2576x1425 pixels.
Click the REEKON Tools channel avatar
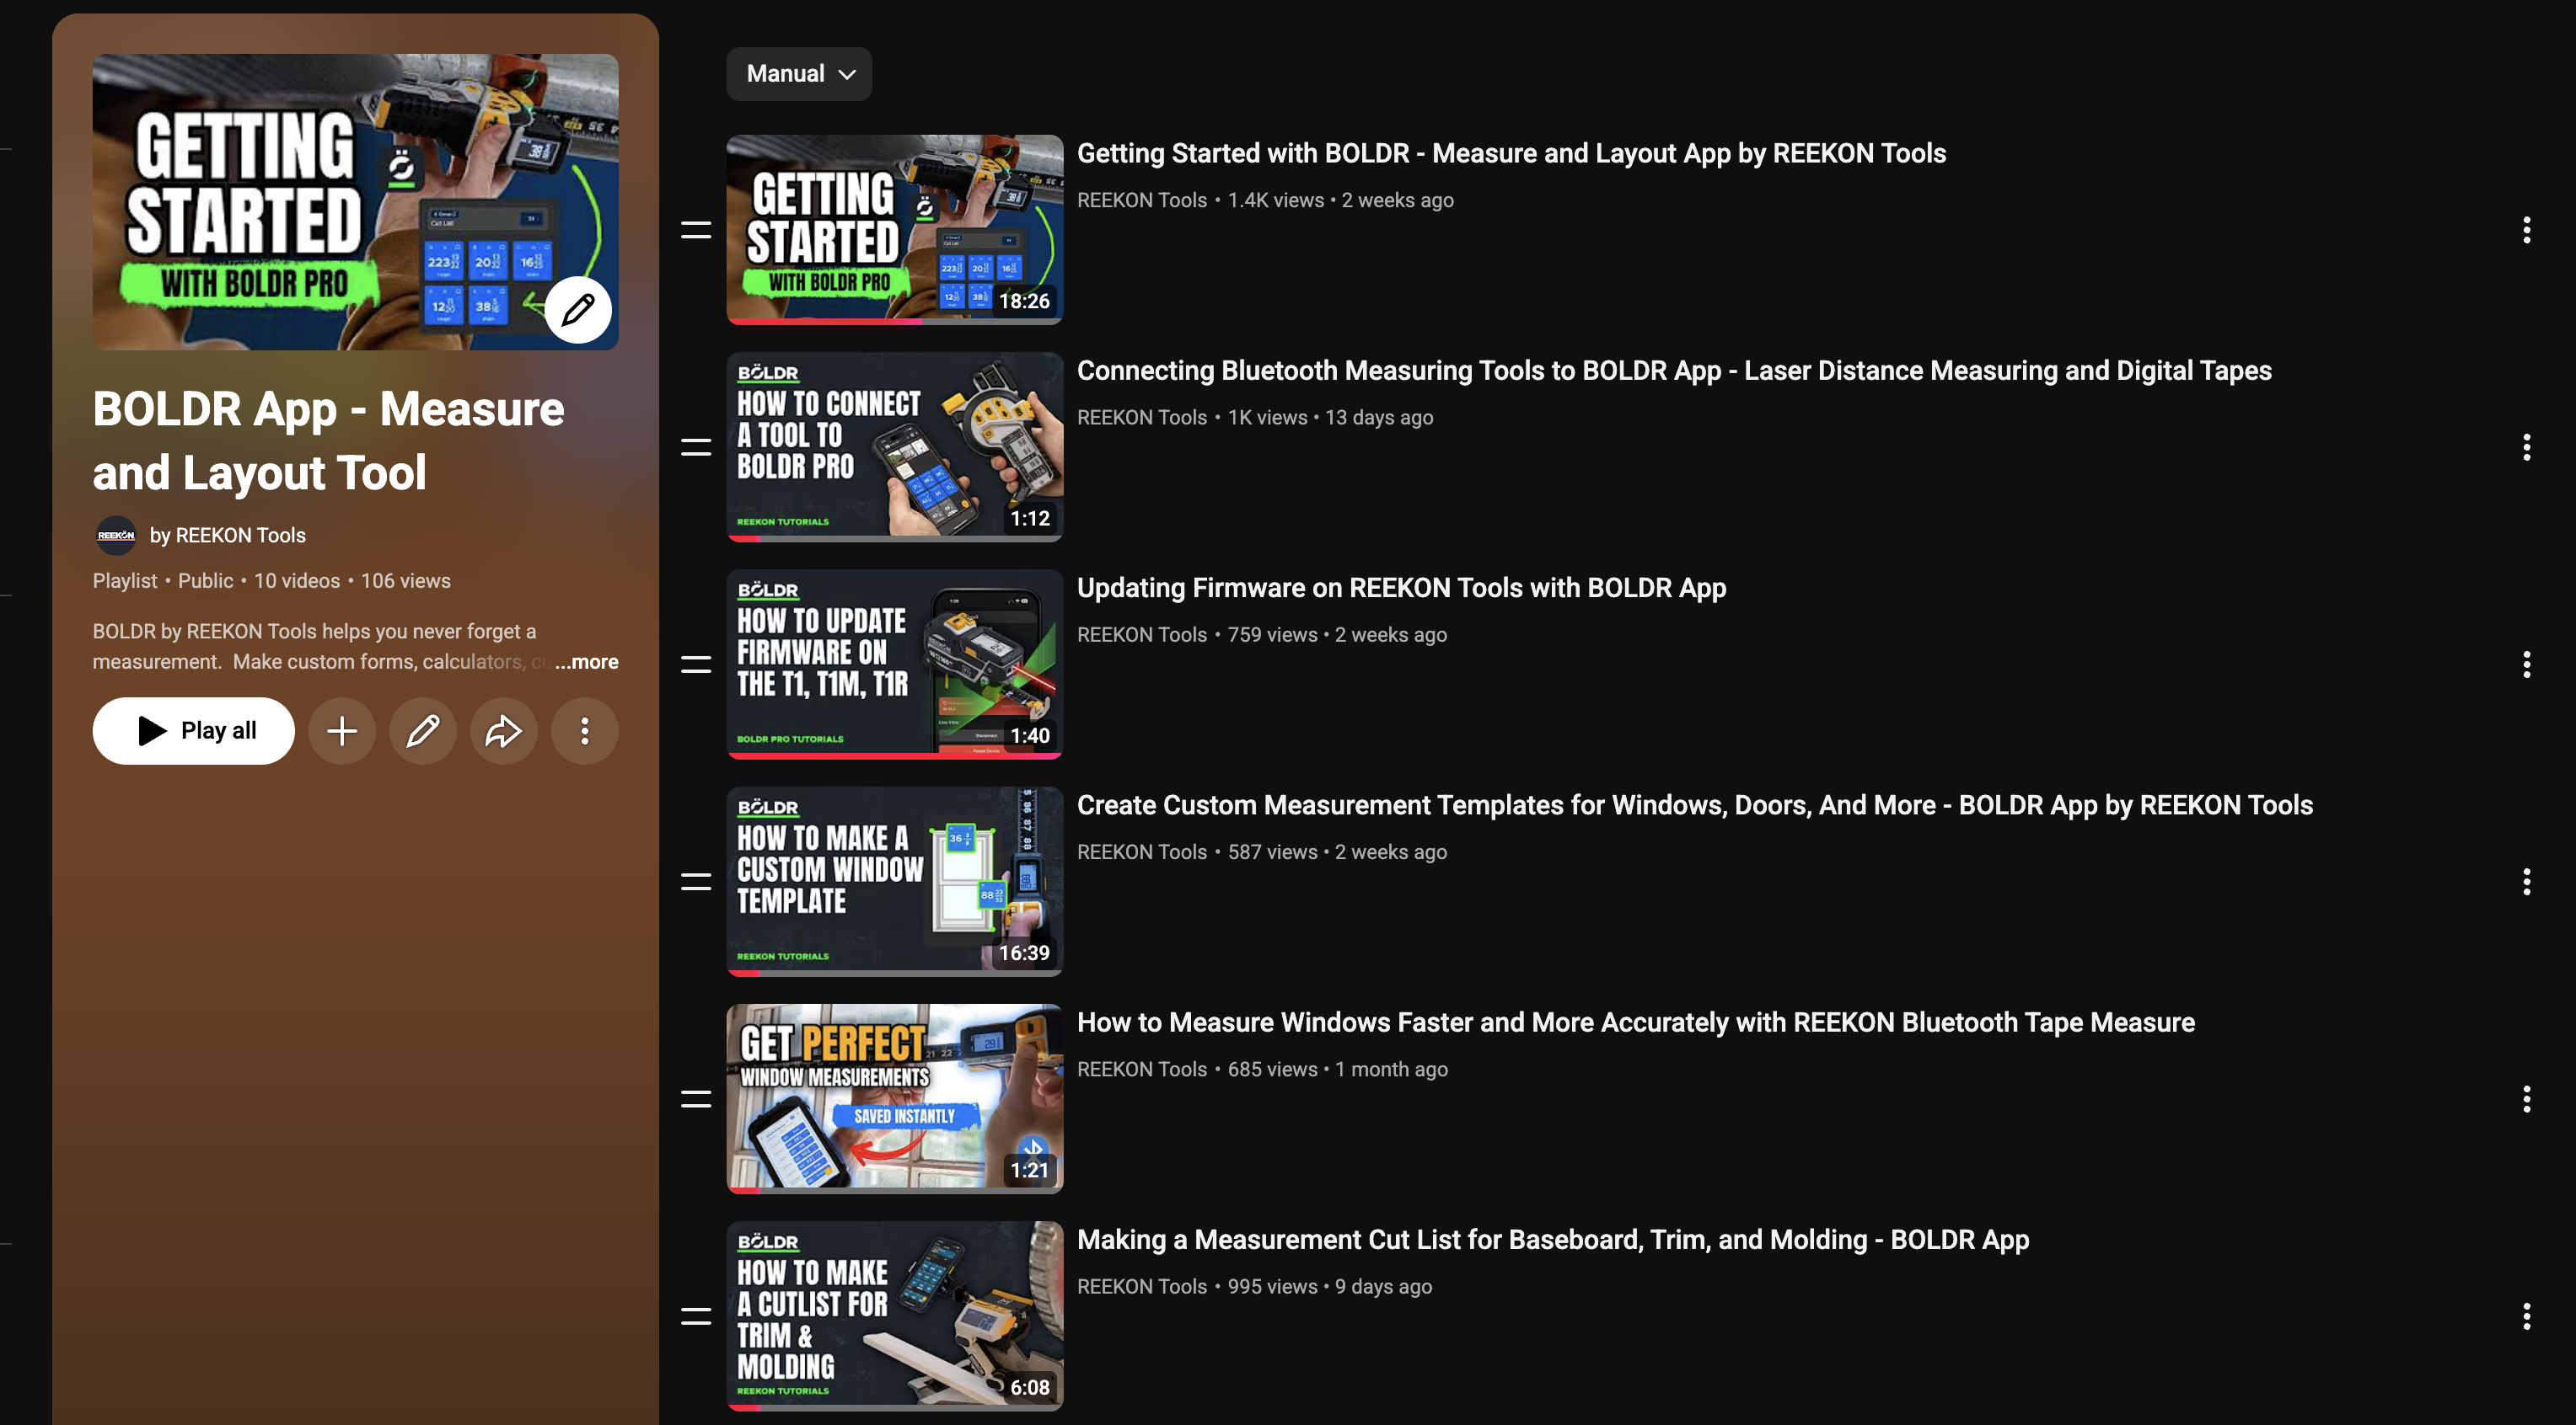pos(116,536)
